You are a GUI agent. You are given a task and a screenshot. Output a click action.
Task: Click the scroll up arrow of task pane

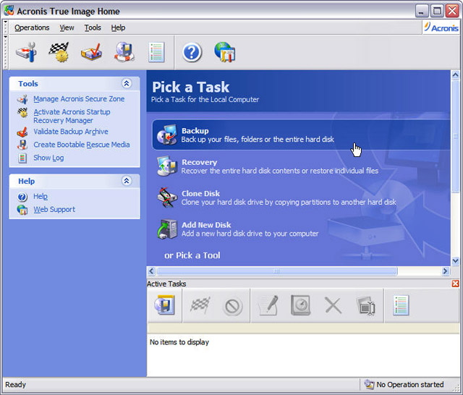coord(455,75)
